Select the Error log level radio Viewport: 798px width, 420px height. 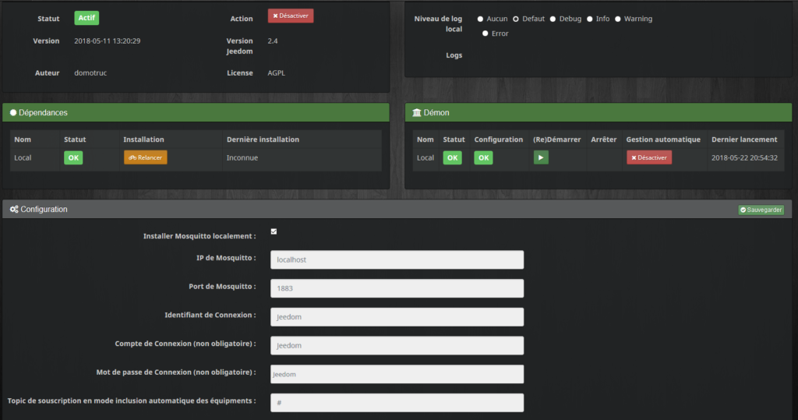[486, 34]
